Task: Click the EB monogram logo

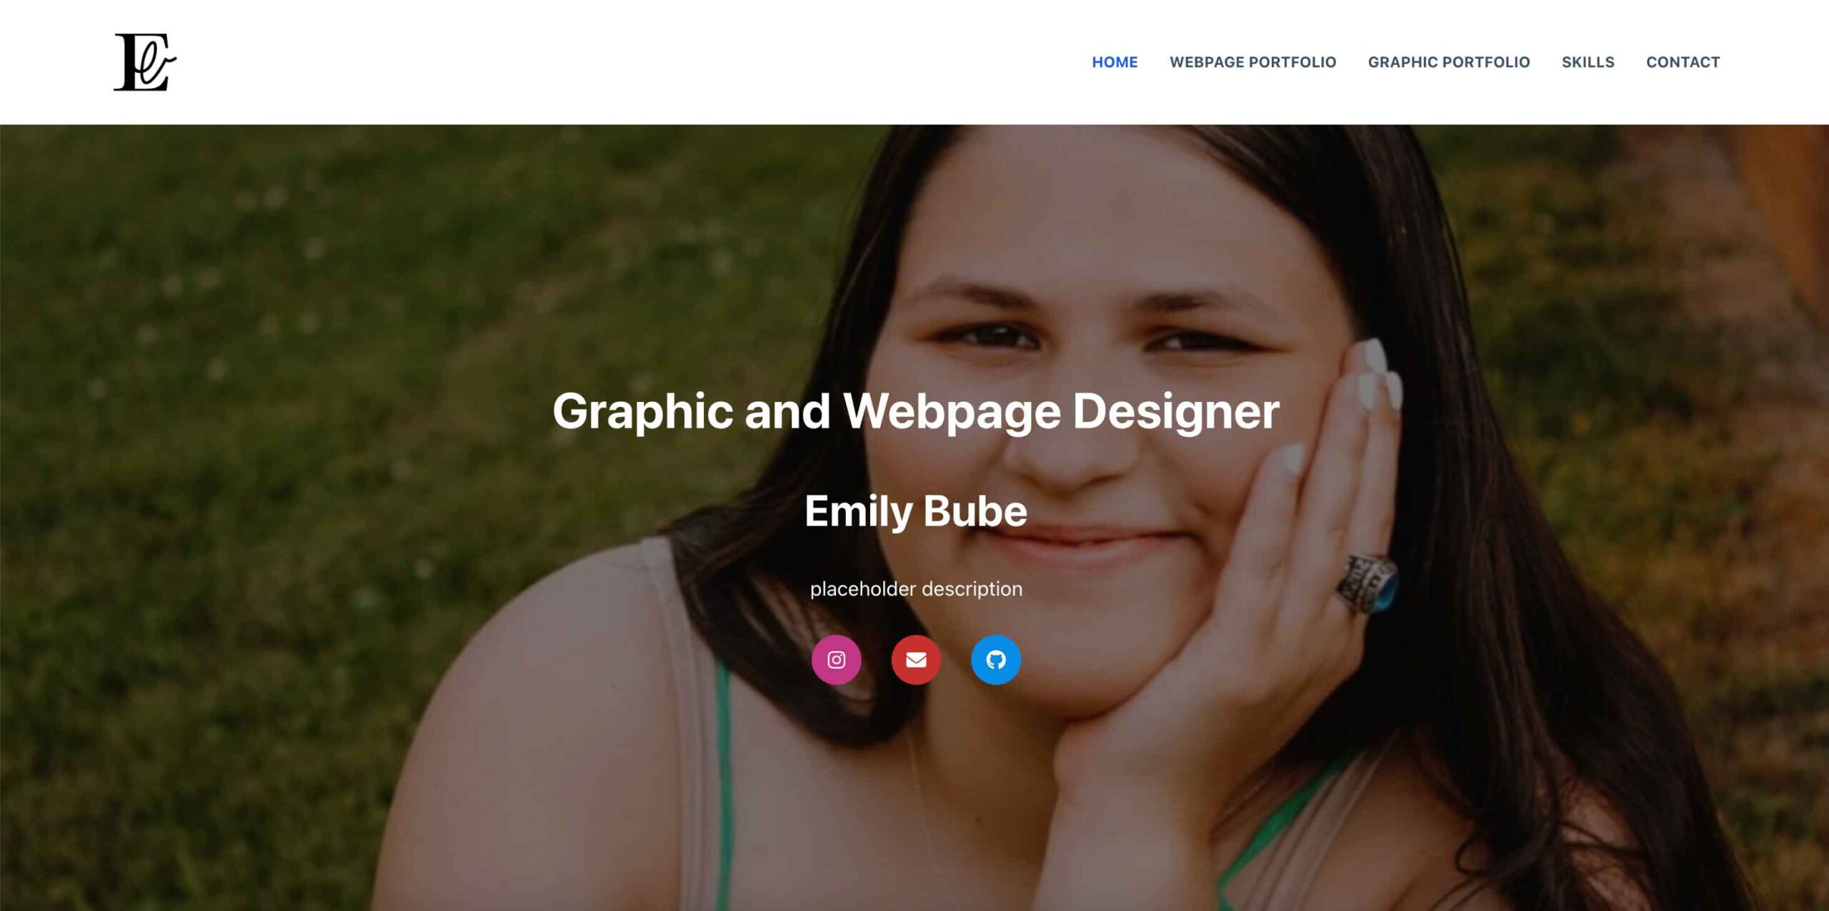Action: (x=145, y=62)
